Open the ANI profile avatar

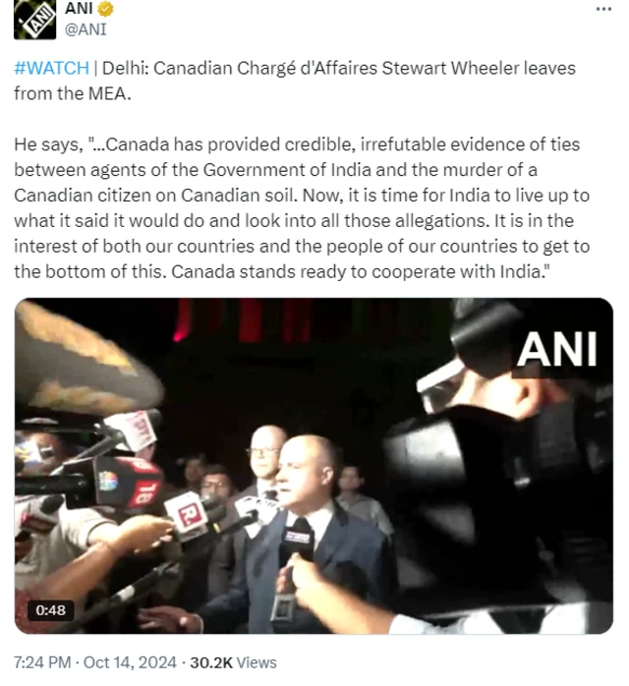coord(35,20)
